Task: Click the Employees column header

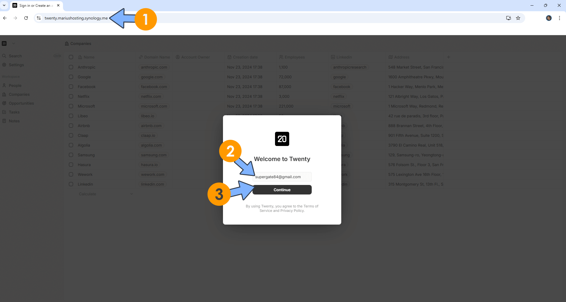Action: click(292, 57)
